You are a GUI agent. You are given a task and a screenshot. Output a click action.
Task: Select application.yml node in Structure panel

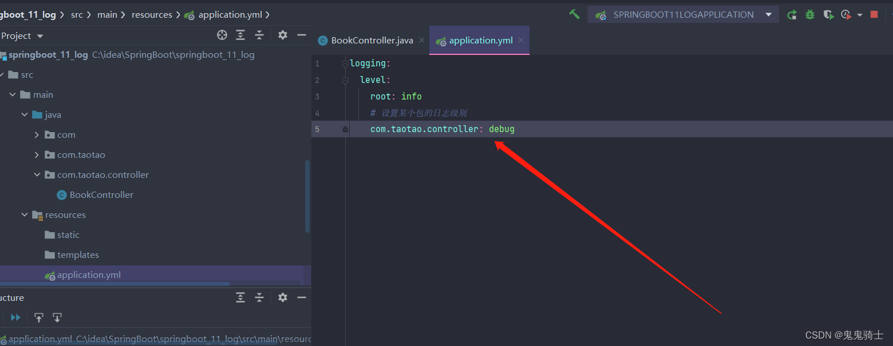coord(156,339)
